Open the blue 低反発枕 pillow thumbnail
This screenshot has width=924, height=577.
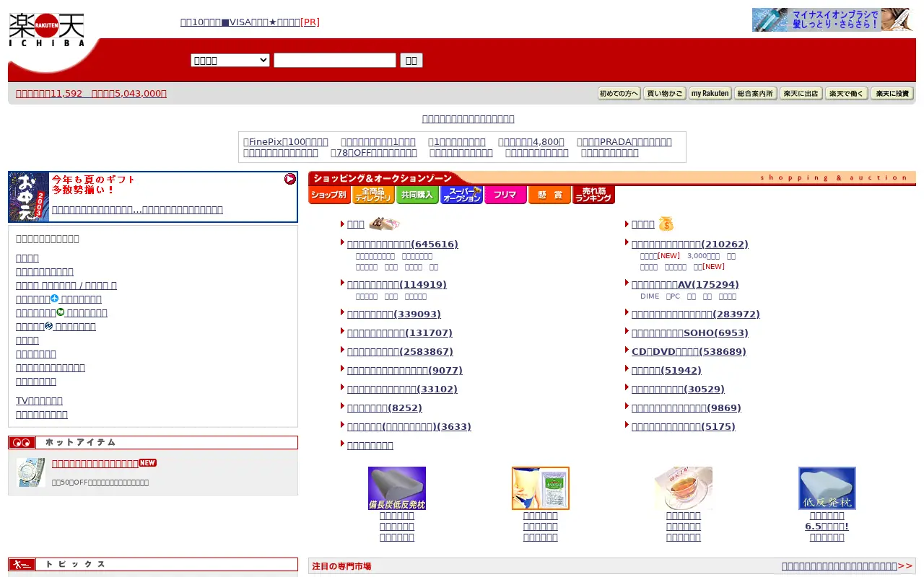tap(827, 488)
